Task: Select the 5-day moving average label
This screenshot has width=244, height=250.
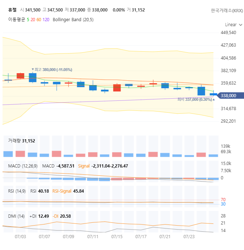Action: (28, 20)
